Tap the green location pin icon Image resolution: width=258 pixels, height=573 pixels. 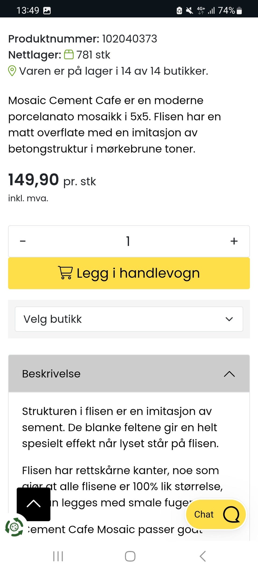coord(12,71)
